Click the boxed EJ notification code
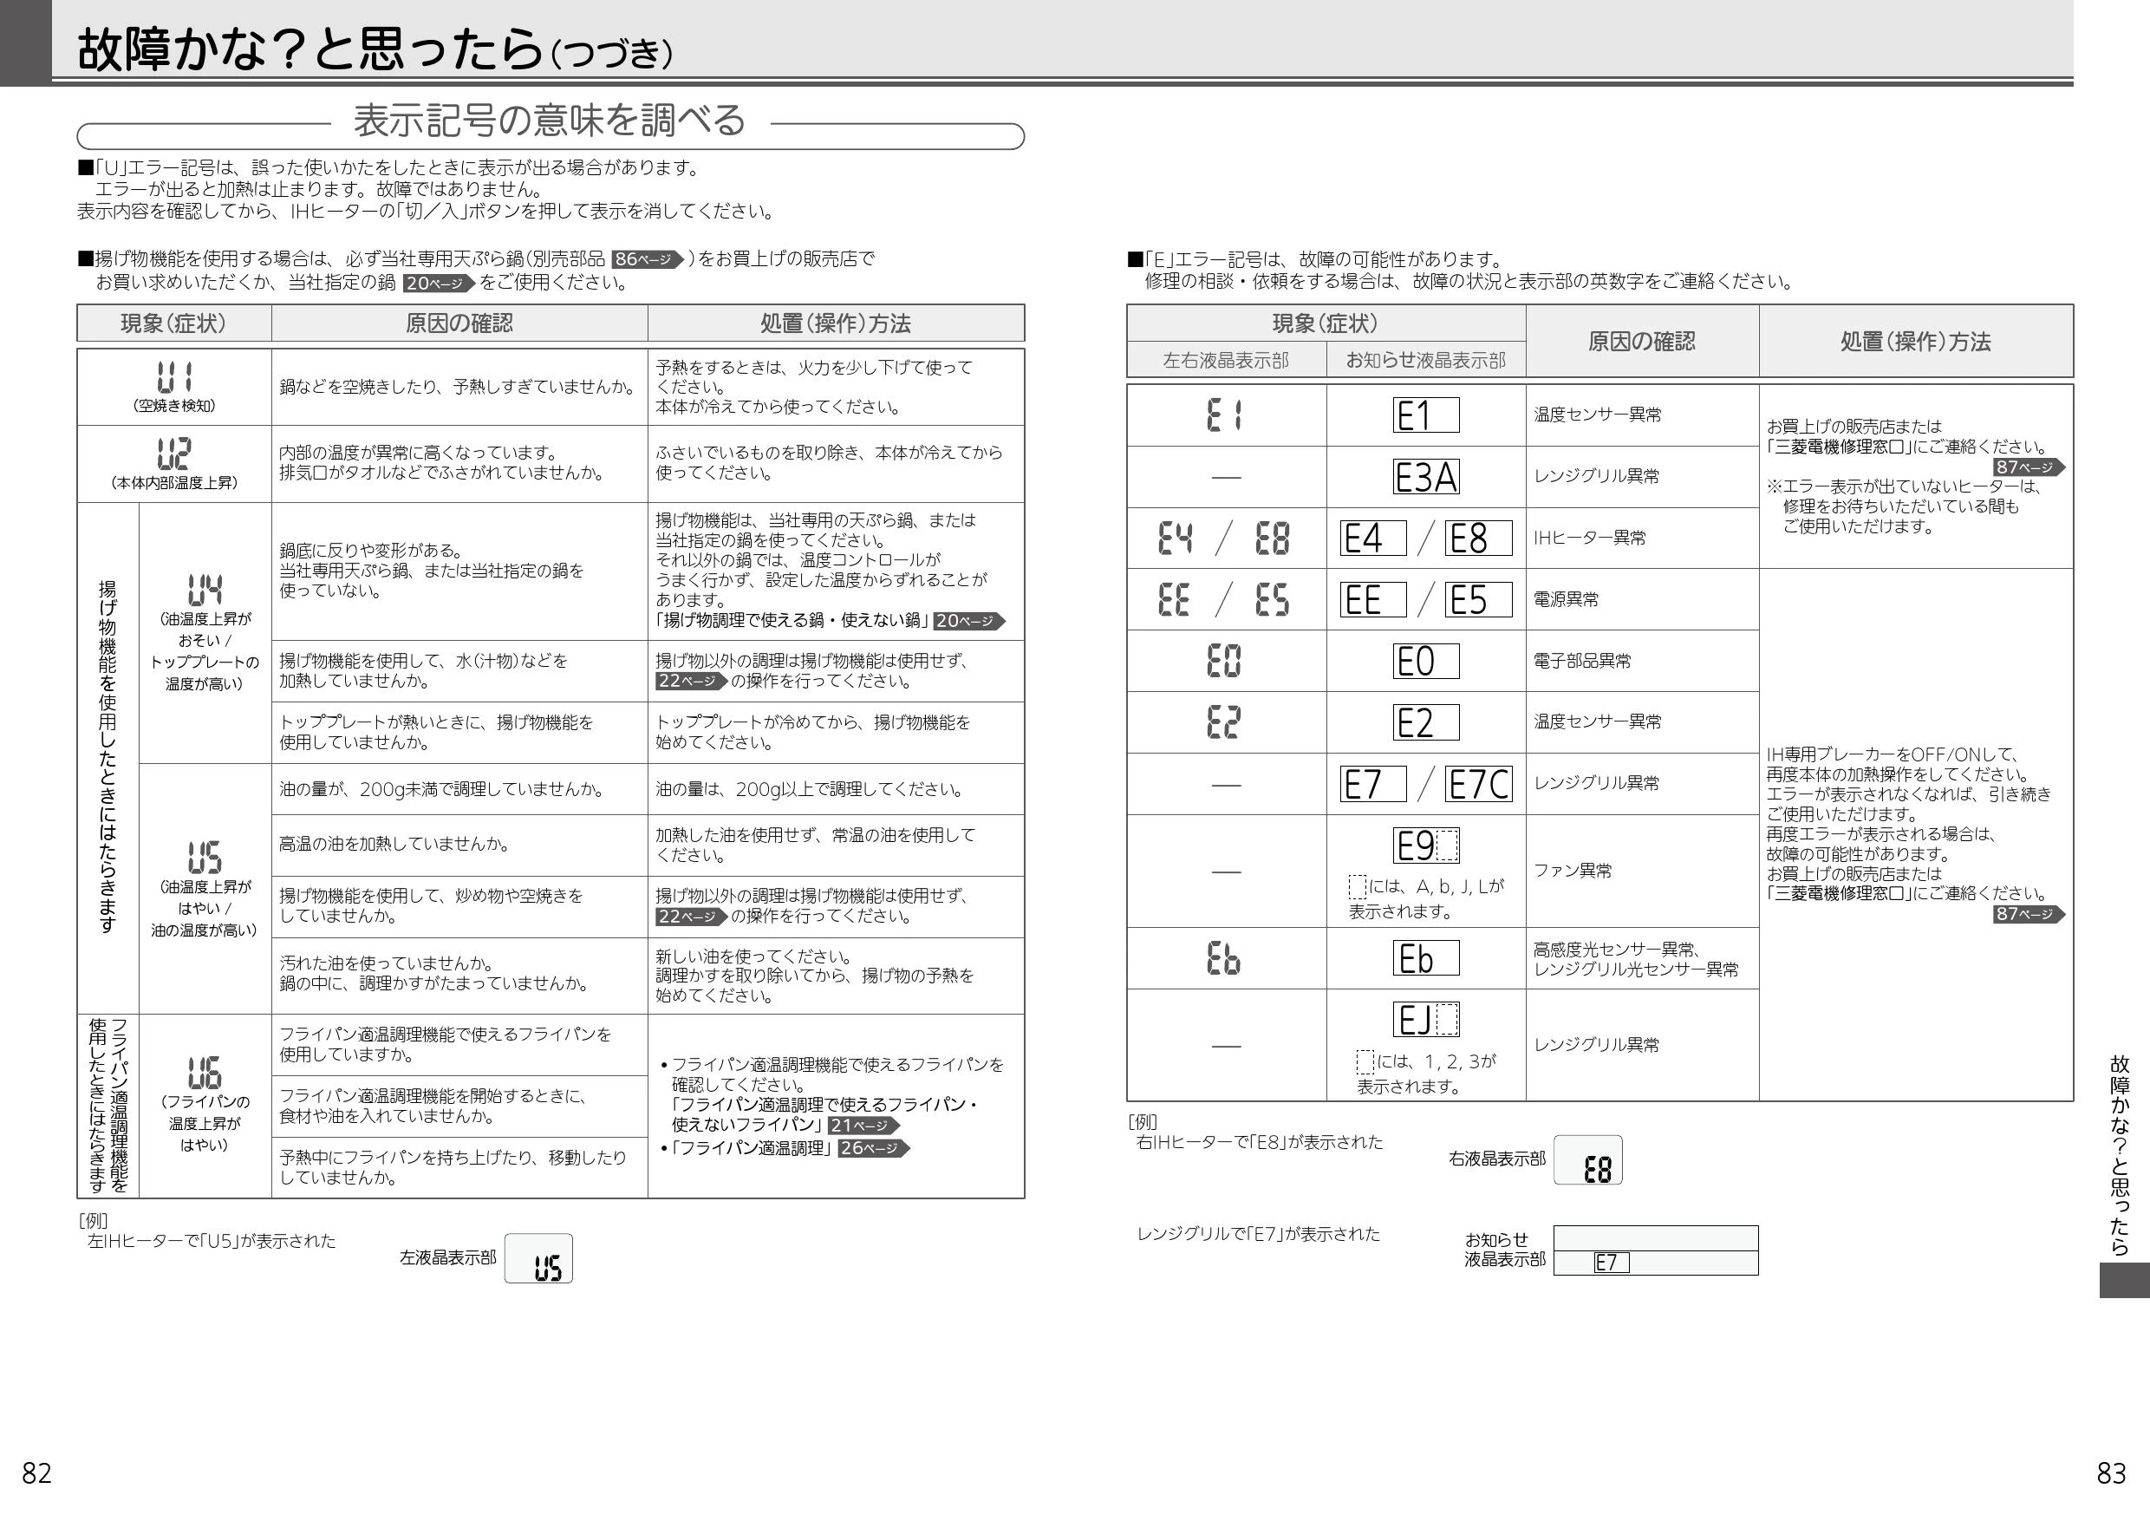Screen dimensions: 2150x1521 click(1425, 1019)
